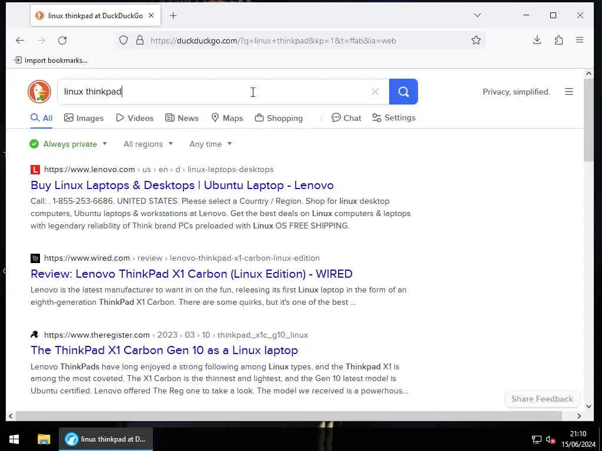Click the browser forward arrow
The height and width of the screenshot is (451, 602).
tap(41, 41)
